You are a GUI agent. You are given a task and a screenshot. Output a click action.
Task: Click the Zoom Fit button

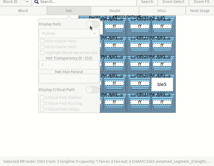[201, 2]
